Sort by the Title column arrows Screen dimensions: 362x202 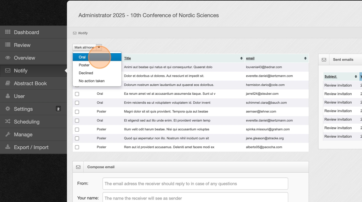(241, 58)
